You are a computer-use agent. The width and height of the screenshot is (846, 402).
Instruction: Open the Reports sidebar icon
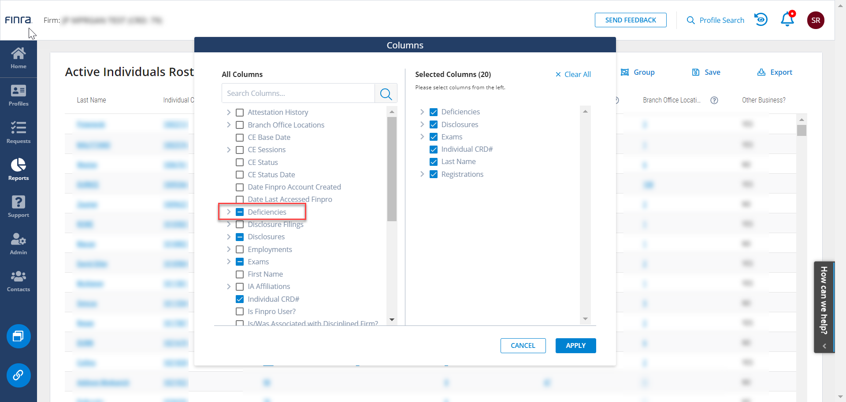19,169
